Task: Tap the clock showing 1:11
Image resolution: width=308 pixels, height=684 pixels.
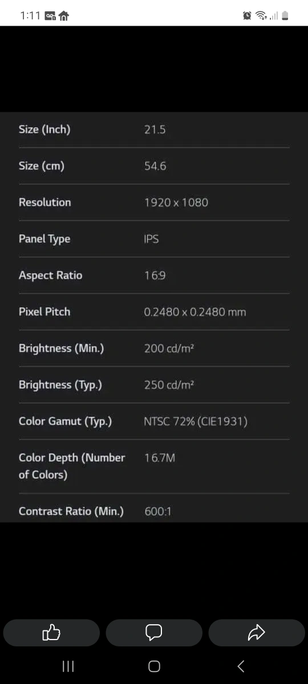Action: [30, 16]
